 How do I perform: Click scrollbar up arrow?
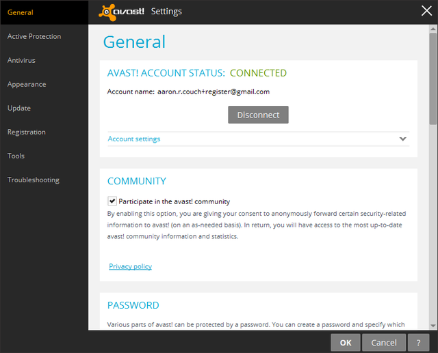(433, 29)
